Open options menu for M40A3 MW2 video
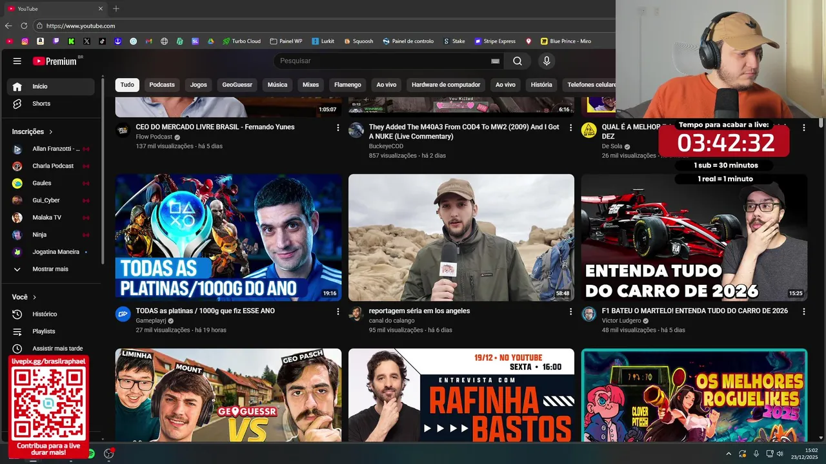 (570, 128)
